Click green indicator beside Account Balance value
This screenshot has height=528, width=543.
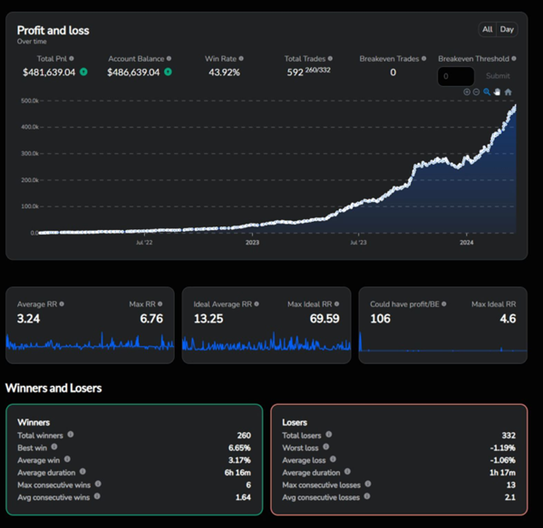168,72
